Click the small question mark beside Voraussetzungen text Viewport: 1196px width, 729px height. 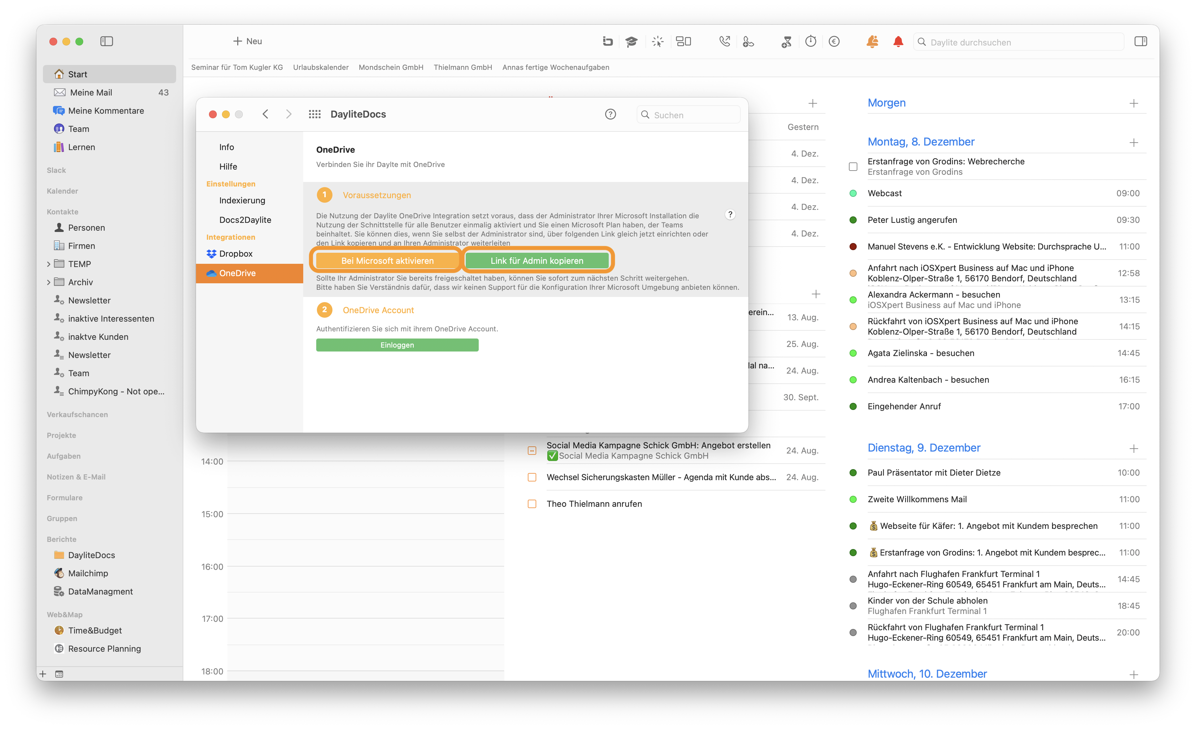click(x=730, y=214)
